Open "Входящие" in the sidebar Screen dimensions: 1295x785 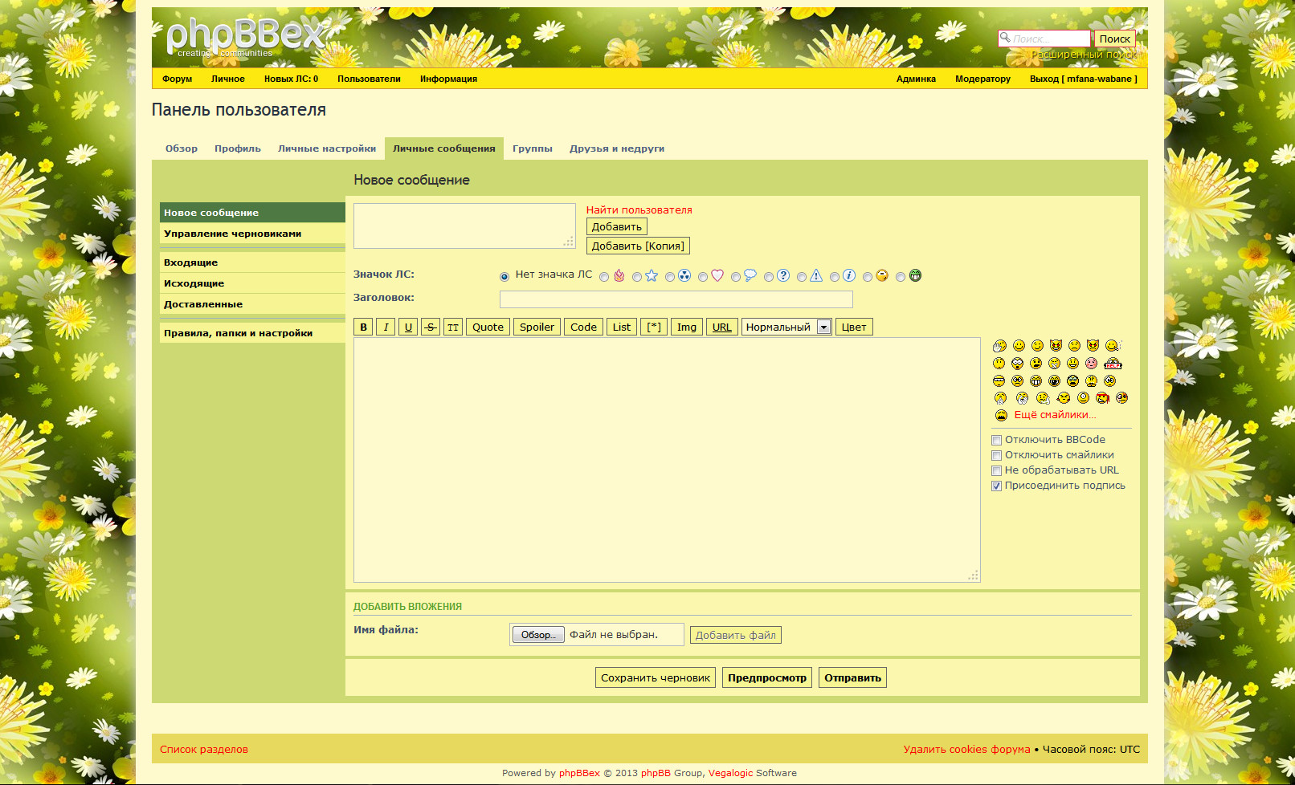tap(191, 262)
